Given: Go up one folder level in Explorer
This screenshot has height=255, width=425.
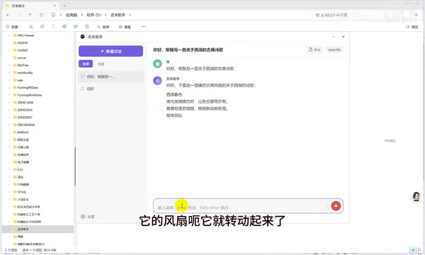Looking at the screenshot, I should click(x=30, y=15).
